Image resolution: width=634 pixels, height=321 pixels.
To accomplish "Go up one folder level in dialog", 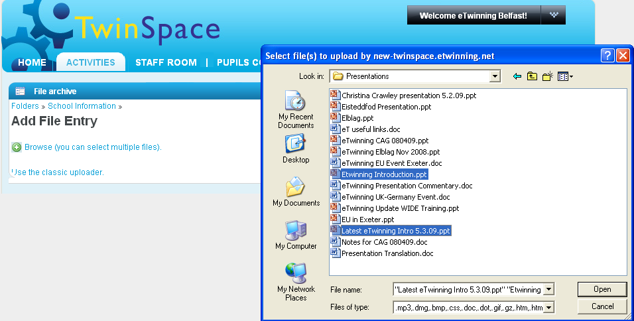I will pos(532,76).
